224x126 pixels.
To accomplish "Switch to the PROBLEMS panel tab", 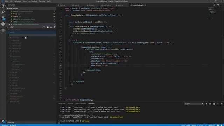I will 62,104.
